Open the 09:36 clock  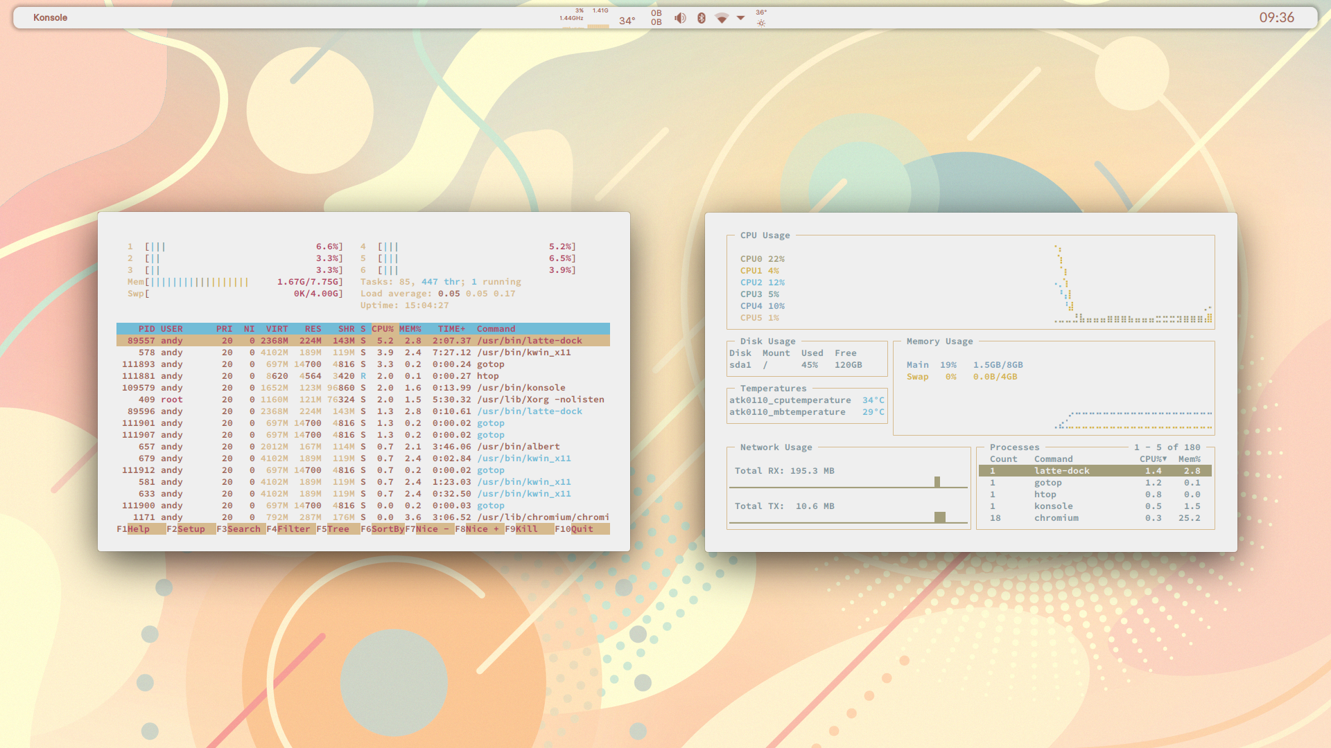1277,18
